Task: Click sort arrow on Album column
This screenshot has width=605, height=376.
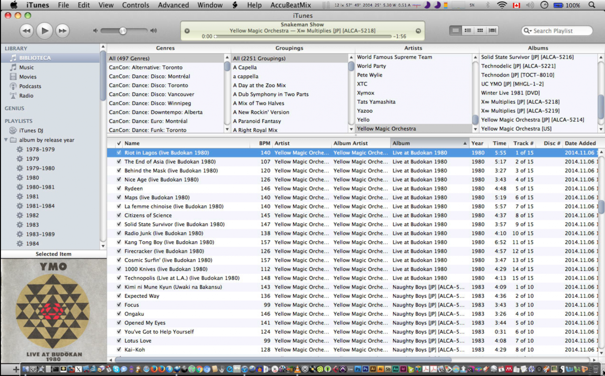Action: point(465,143)
